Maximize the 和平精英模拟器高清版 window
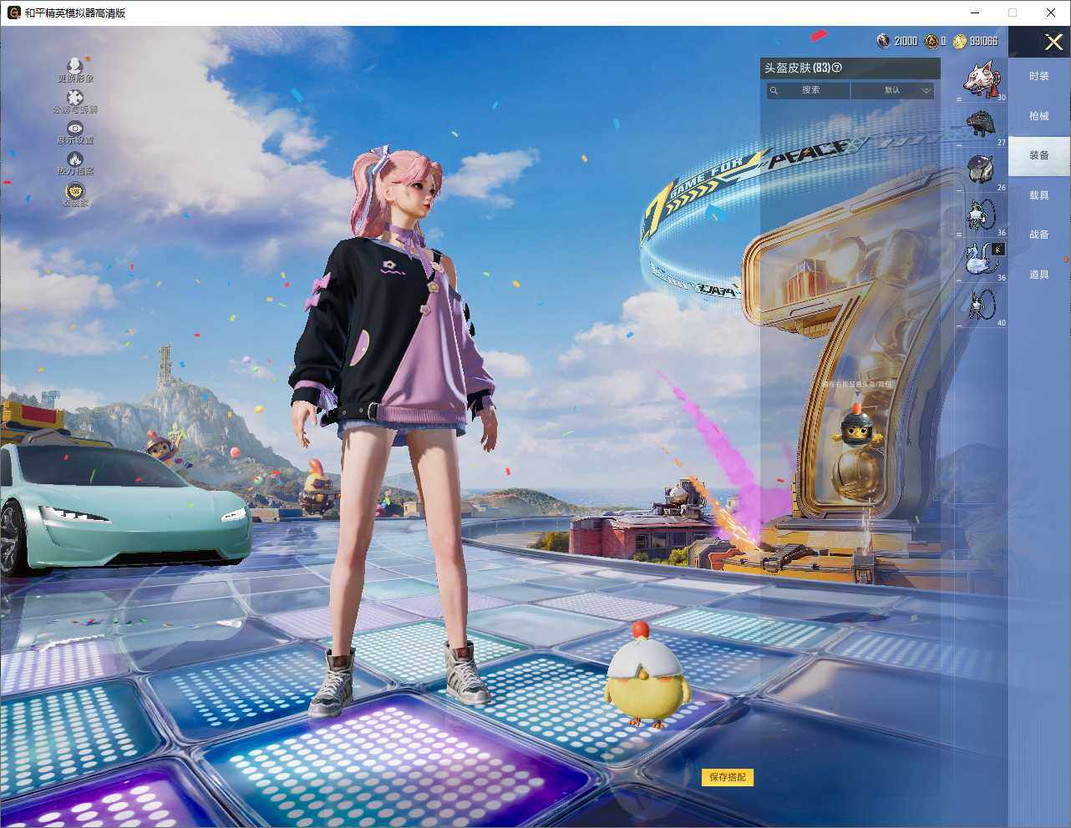The width and height of the screenshot is (1071, 828). pos(1013,13)
